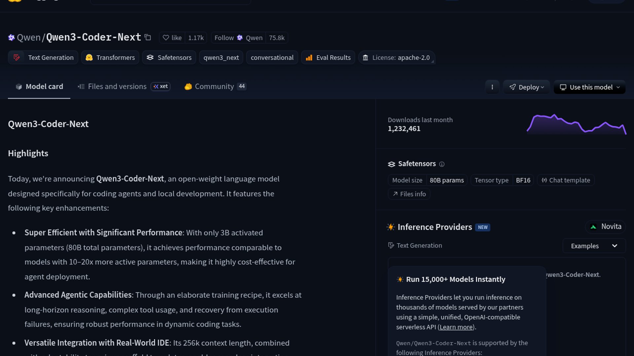Open the Community tab
This screenshot has height=356, width=634.
tap(214, 86)
